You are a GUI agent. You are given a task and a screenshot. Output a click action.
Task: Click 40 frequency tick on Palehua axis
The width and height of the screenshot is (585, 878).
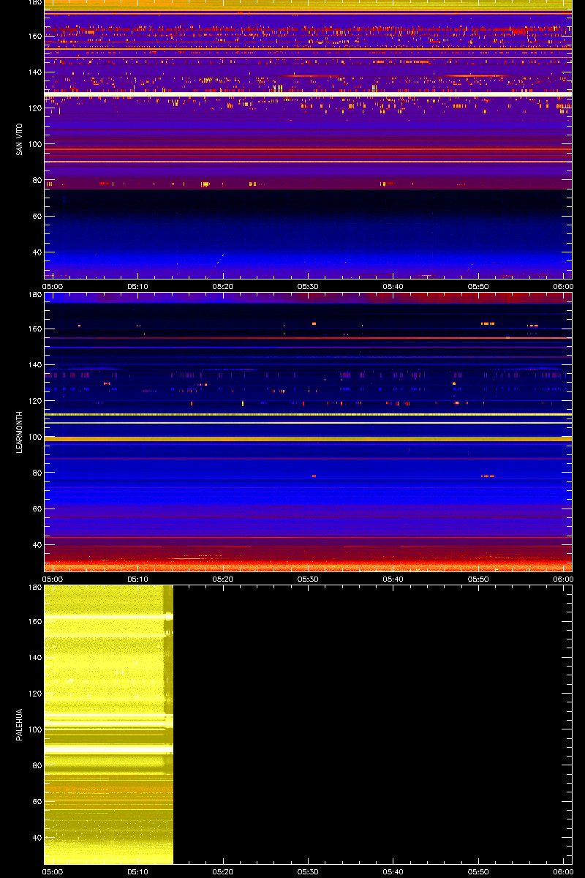[x=37, y=838]
